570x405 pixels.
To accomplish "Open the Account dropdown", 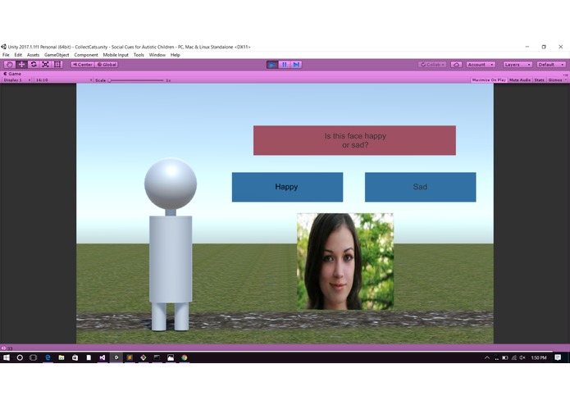I will click(481, 64).
